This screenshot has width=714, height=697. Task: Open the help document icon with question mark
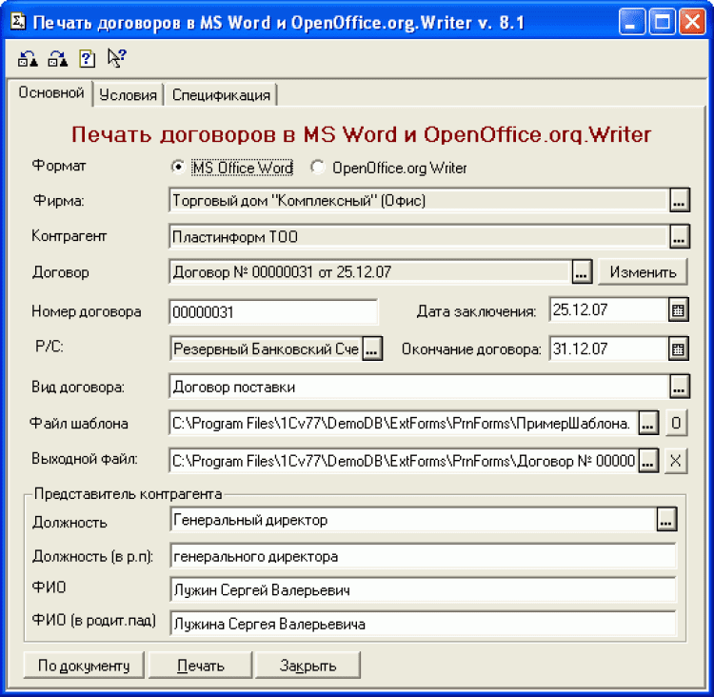[x=87, y=59]
